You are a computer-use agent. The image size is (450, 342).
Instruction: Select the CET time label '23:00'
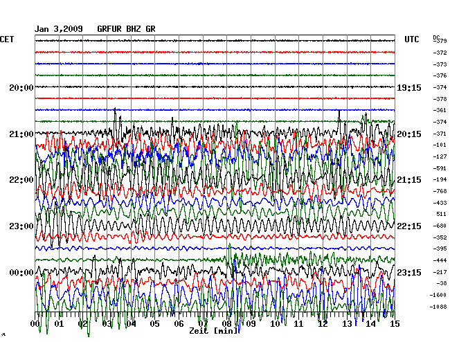click(21, 226)
